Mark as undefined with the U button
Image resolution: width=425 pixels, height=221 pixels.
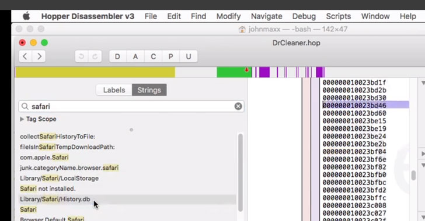coord(189,56)
